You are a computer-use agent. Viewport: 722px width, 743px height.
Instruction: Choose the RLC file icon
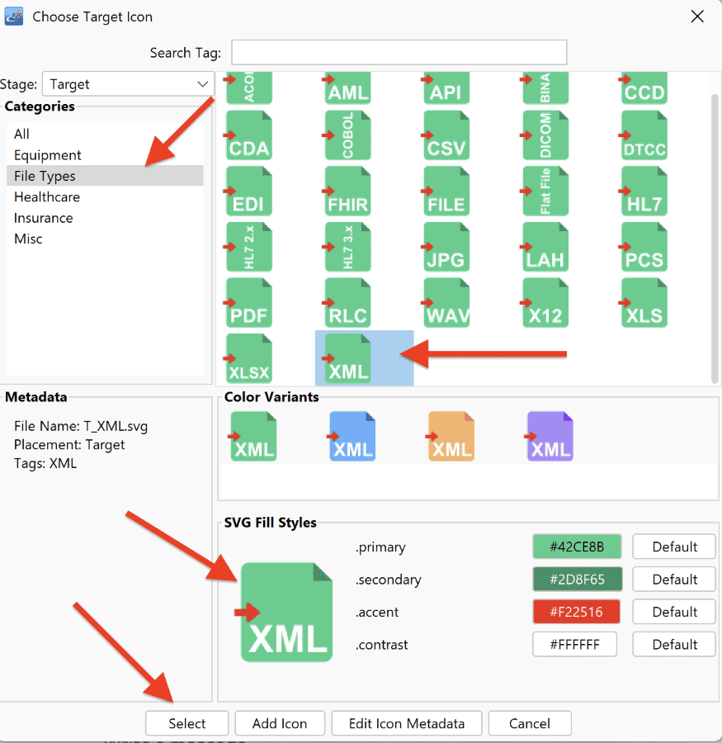[x=347, y=303]
